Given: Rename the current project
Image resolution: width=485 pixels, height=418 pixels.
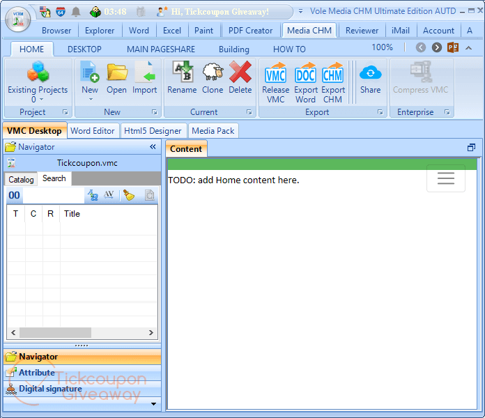Looking at the screenshot, I should [x=182, y=77].
